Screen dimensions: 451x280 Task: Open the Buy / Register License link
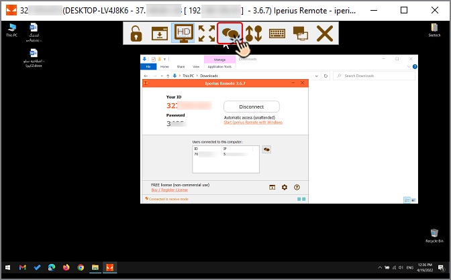click(169, 190)
